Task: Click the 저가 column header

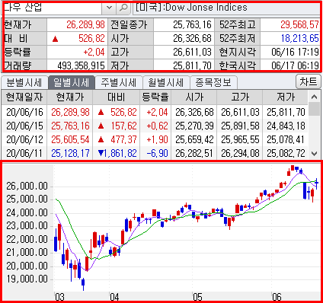Action: click(286, 97)
